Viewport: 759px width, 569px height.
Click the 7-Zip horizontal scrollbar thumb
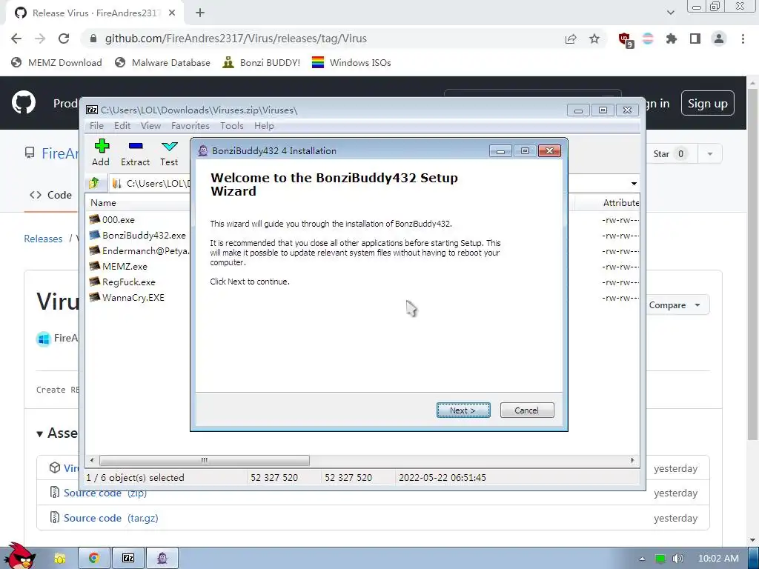[204, 460]
